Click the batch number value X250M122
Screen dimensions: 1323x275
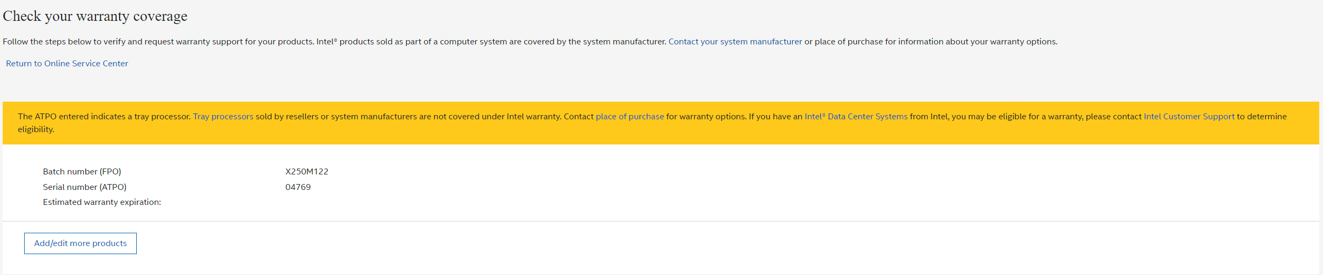tap(307, 172)
